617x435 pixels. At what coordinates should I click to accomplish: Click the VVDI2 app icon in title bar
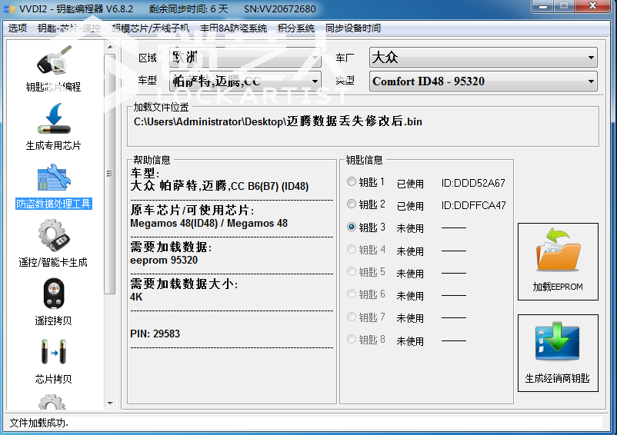click(x=9, y=8)
